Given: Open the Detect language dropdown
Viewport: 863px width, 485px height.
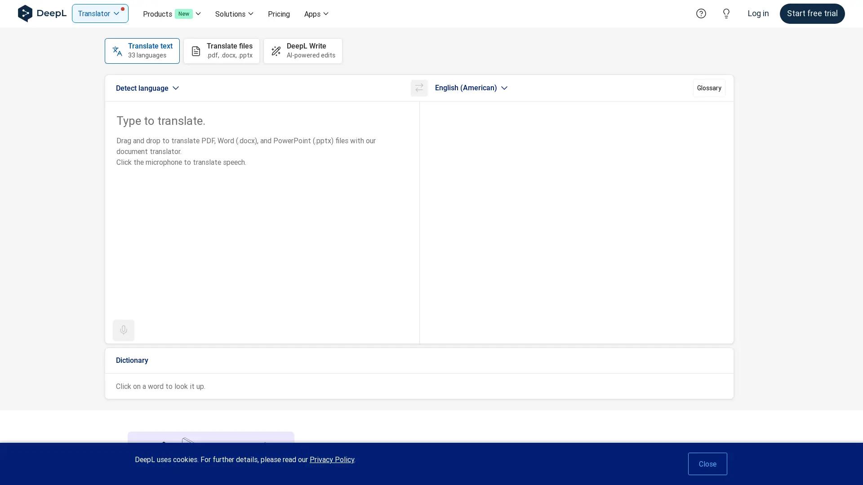Looking at the screenshot, I should (x=147, y=88).
